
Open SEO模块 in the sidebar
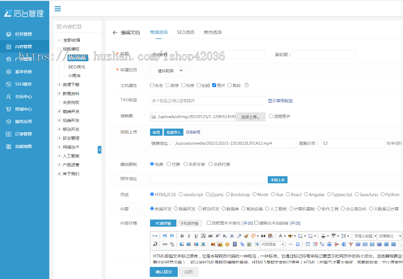pyautogui.click(x=23, y=84)
